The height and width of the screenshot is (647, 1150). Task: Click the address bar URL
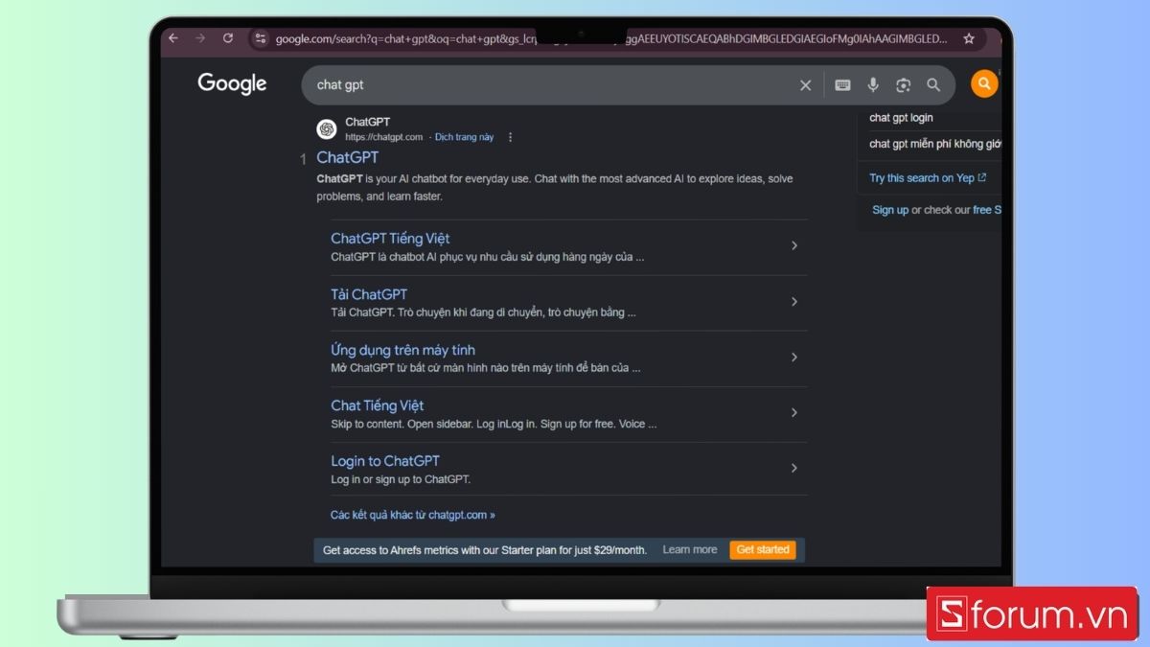[x=610, y=39]
